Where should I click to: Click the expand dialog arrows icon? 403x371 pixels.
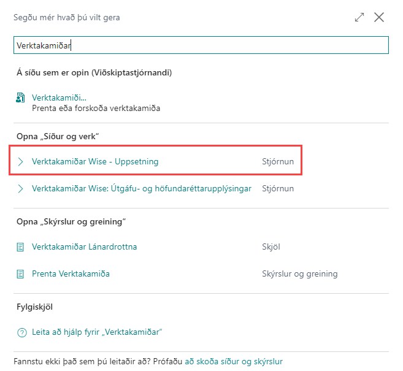tap(359, 18)
